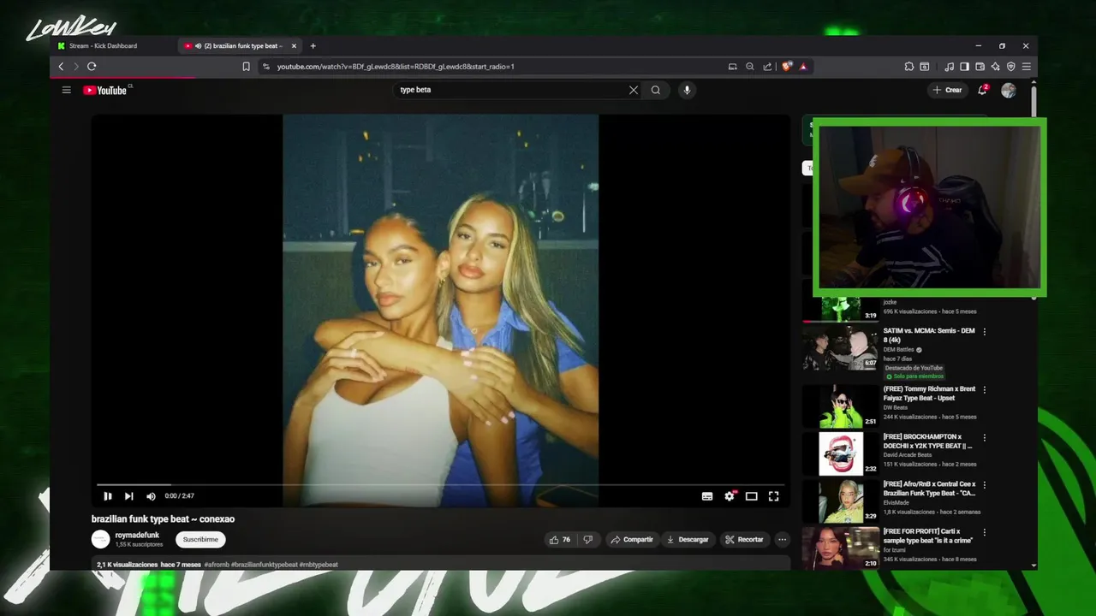Screen dimensions: 1096x616
Task: Click the zoom magnifier in address bar
Action: (750, 67)
